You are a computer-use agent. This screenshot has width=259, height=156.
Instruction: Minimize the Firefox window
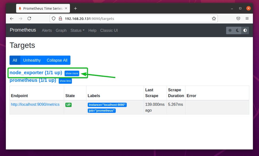point(232,8)
